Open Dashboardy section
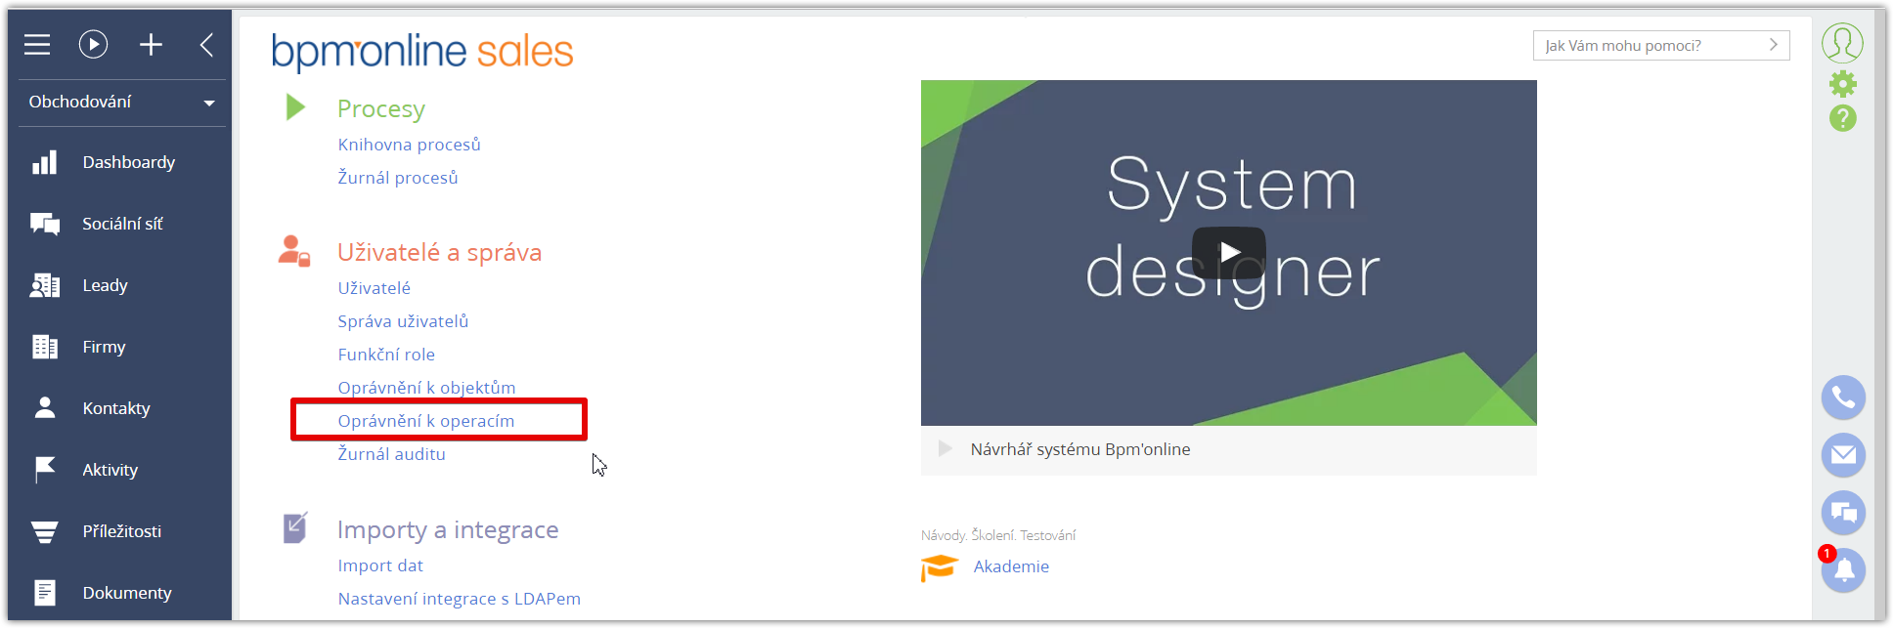Viewport: 1893px width, 628px height. (129, 162)
